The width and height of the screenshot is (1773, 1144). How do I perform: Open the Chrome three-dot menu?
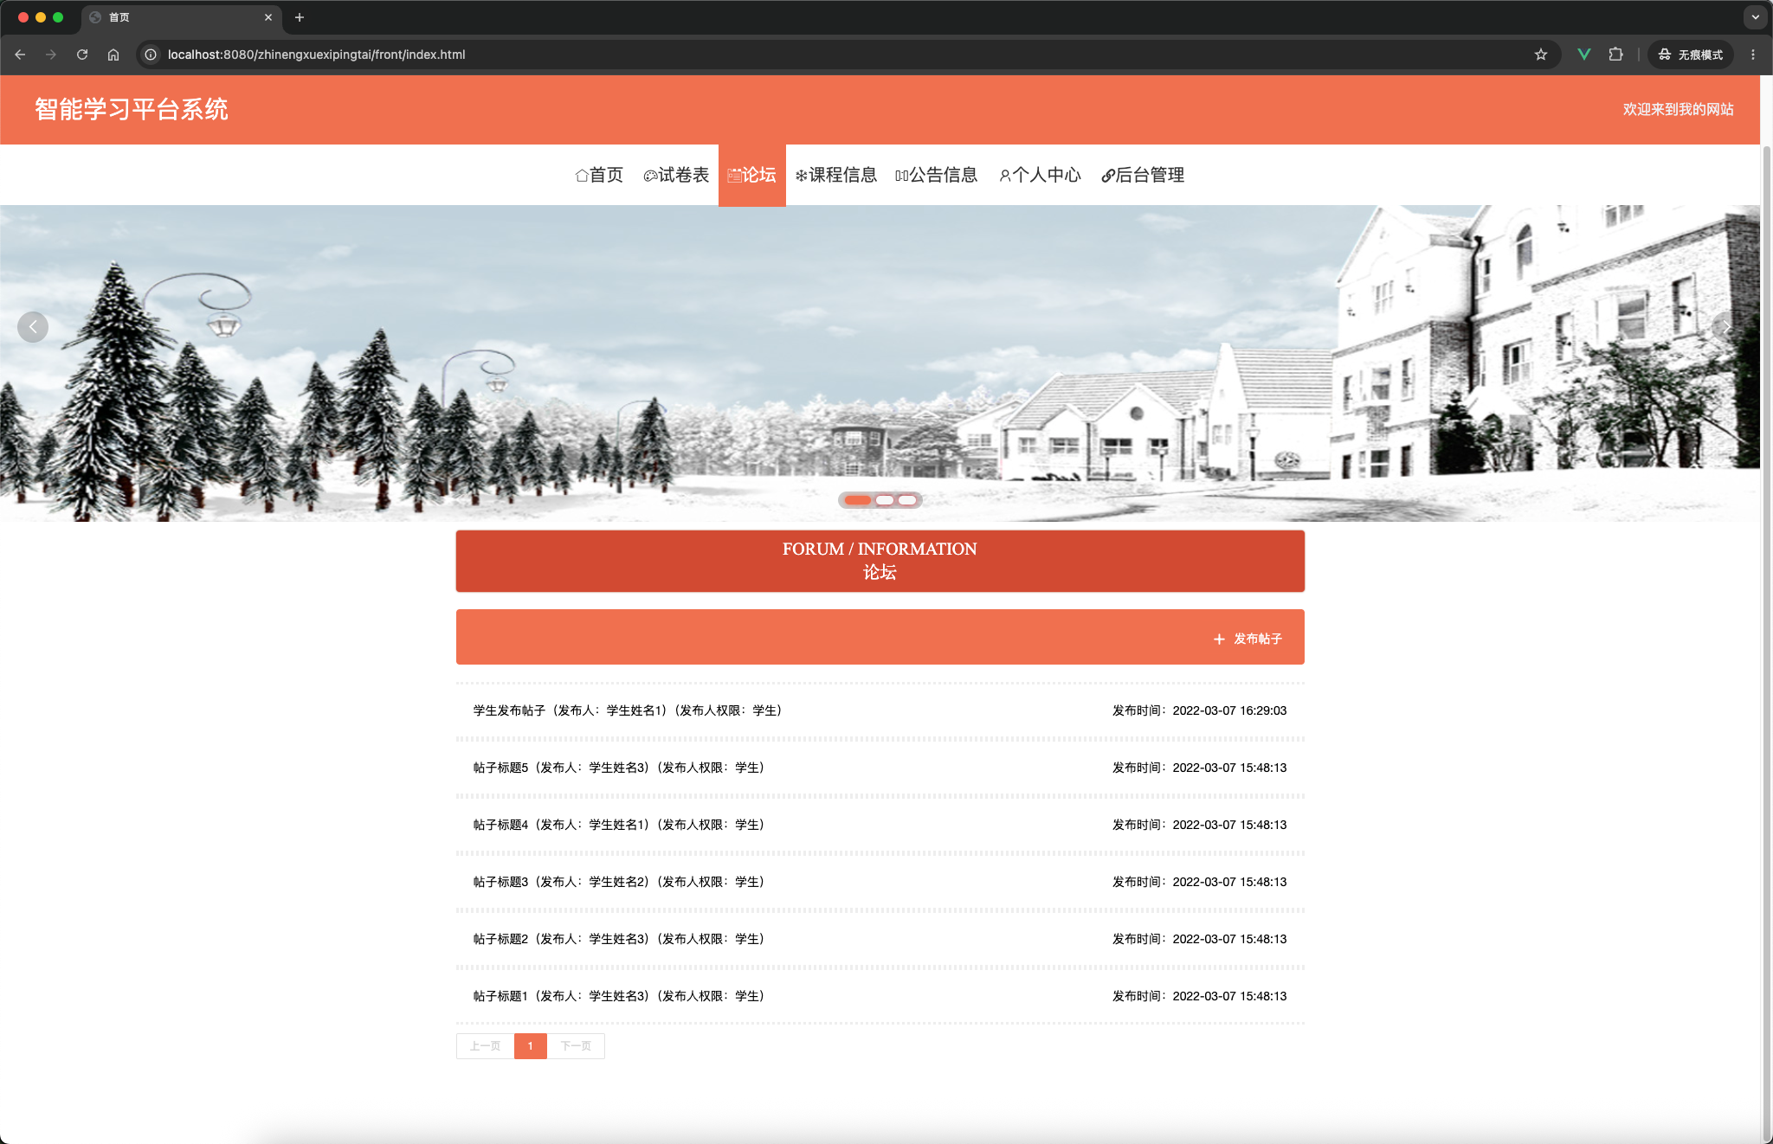(x=1753, y=55)
